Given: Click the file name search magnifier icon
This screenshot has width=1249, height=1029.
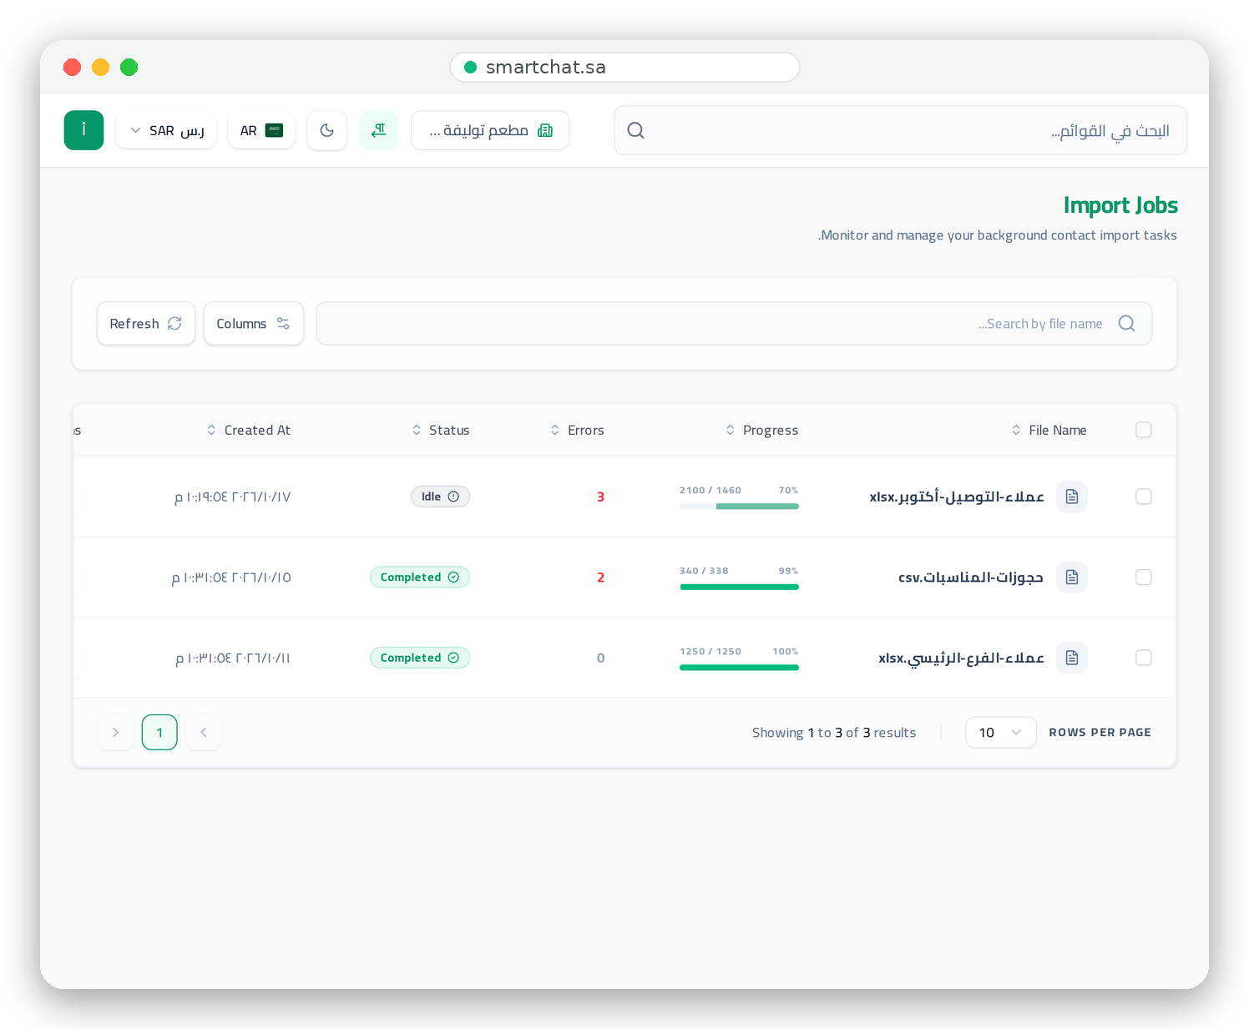Looking at the screenshot, I should (1126, 323).
